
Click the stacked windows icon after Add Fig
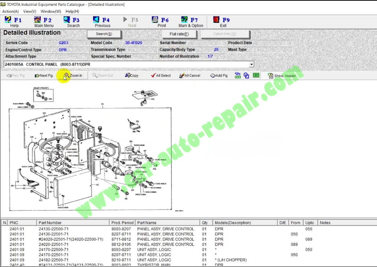pyautogui.click(x=237, y=75)
